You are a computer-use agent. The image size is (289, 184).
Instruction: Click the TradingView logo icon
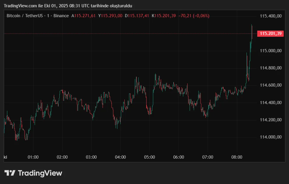(x=10, y=173)
